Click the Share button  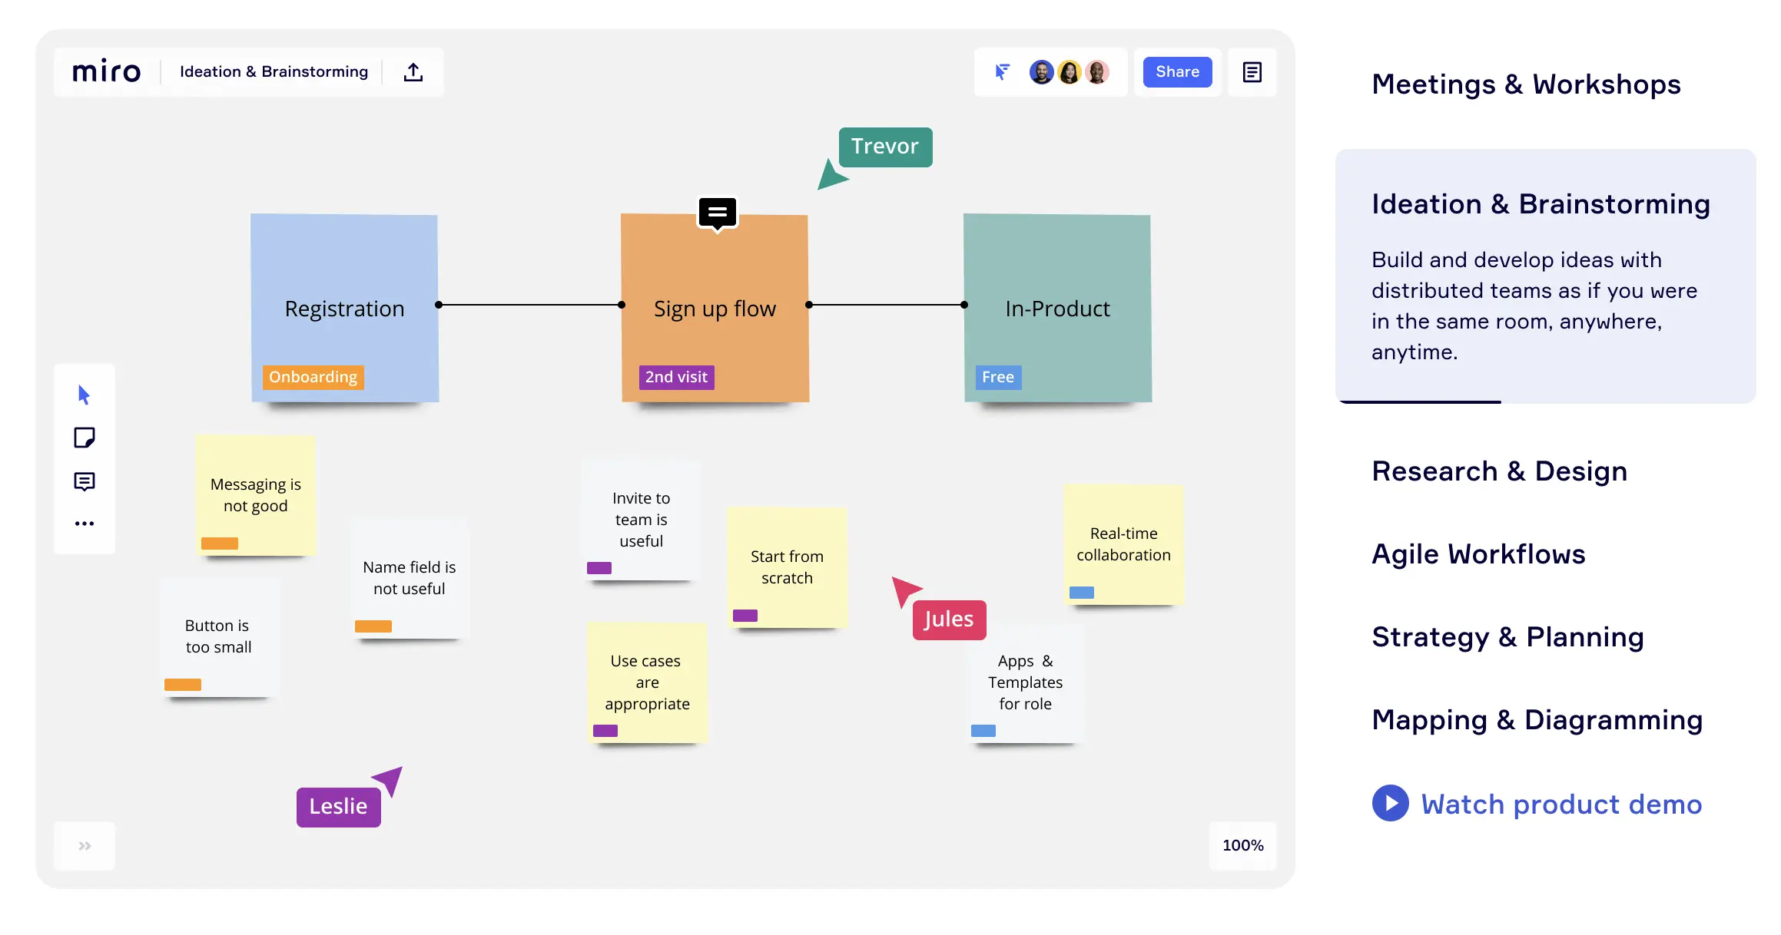[x=1176, y=72]
